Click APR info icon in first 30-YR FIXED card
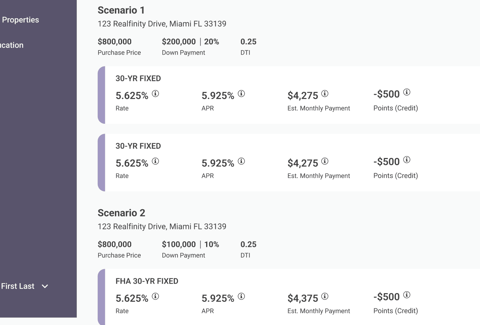The width and height of the screenshot is (480, 325). pyautogui.click(x=241, y=93)
